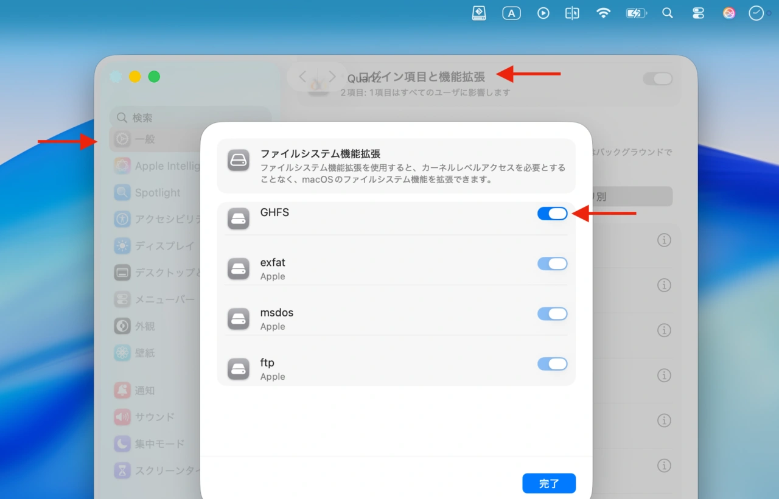Click the Control Center icon in menu bar
Screen dimensions: 779x499
698,13
